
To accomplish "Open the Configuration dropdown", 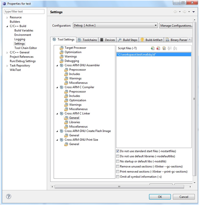I will [x=115, y=25].
